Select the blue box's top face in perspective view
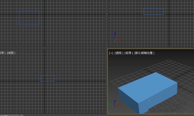 (x=148, y=87)
